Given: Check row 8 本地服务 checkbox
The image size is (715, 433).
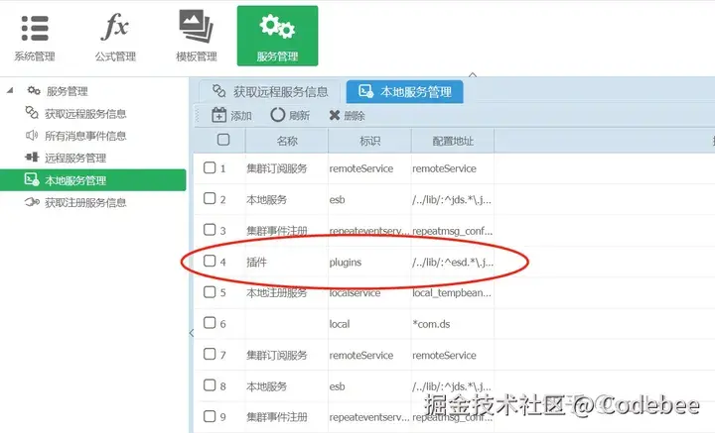Looking at the screenshot, I should 210,385.
